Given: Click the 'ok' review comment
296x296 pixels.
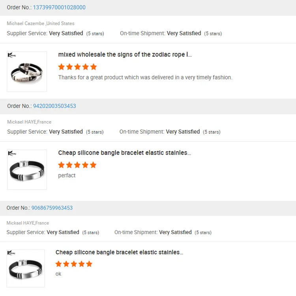Looking at the screenshot, I should (x=58, y=274).
